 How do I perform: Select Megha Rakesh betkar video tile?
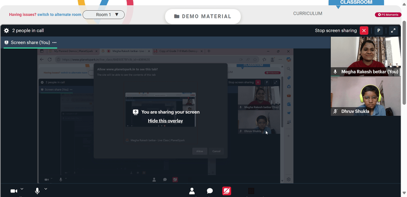[x=365, y=56]
